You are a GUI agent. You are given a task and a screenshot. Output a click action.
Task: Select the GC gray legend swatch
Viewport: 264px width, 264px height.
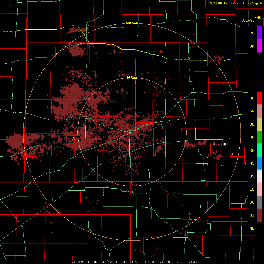[x=259, y=202]
